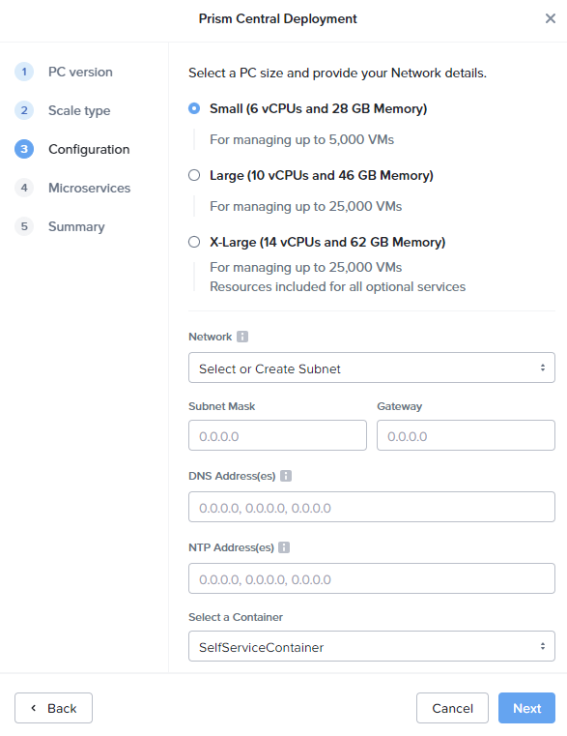Select the Large PC size radio button

pyautogui.click(x=194, y=175)
